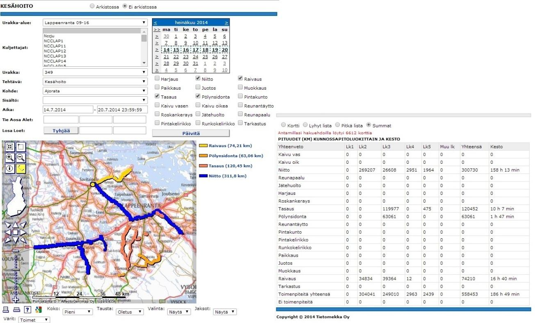Select the Pitkä lista radio button
Screen dimensions: 535x323
click(337, 125)
